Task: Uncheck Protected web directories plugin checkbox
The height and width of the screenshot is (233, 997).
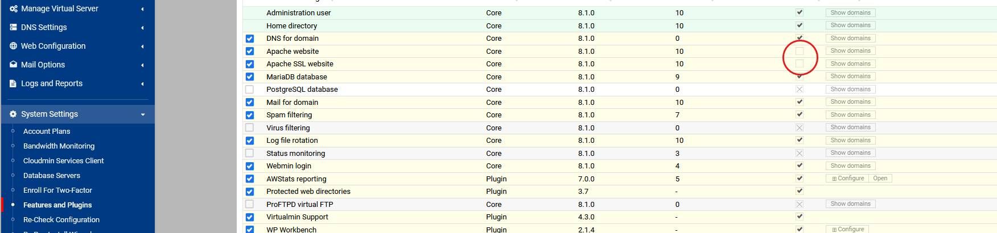Action: 250,192
